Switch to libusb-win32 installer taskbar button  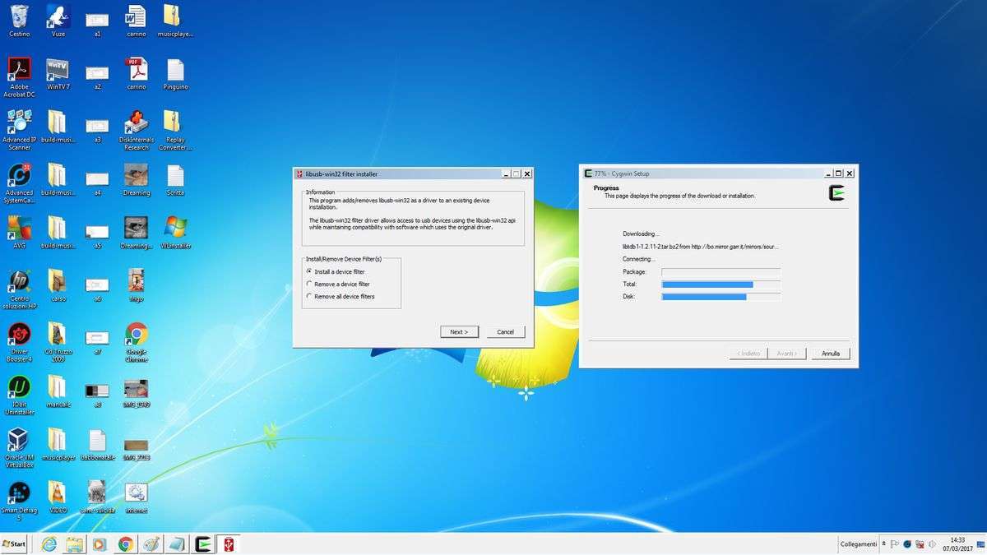229,544
